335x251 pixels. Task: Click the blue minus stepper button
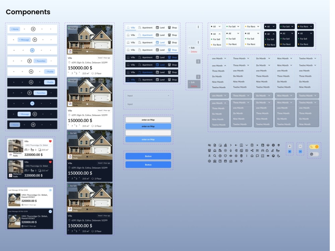click(x=300, y=152)
